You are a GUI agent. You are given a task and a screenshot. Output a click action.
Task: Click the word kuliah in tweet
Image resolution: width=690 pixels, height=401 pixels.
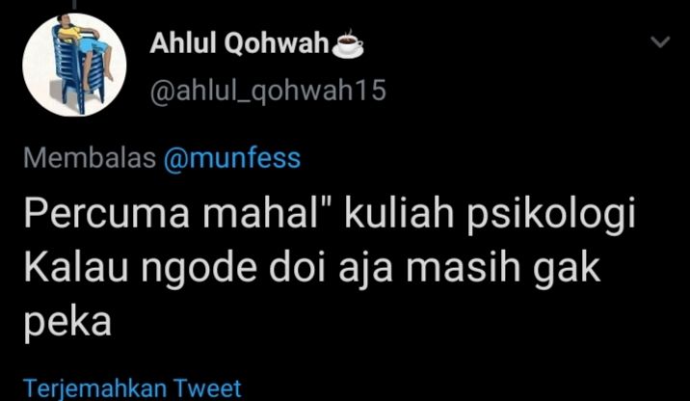click(x=399, y=213)
